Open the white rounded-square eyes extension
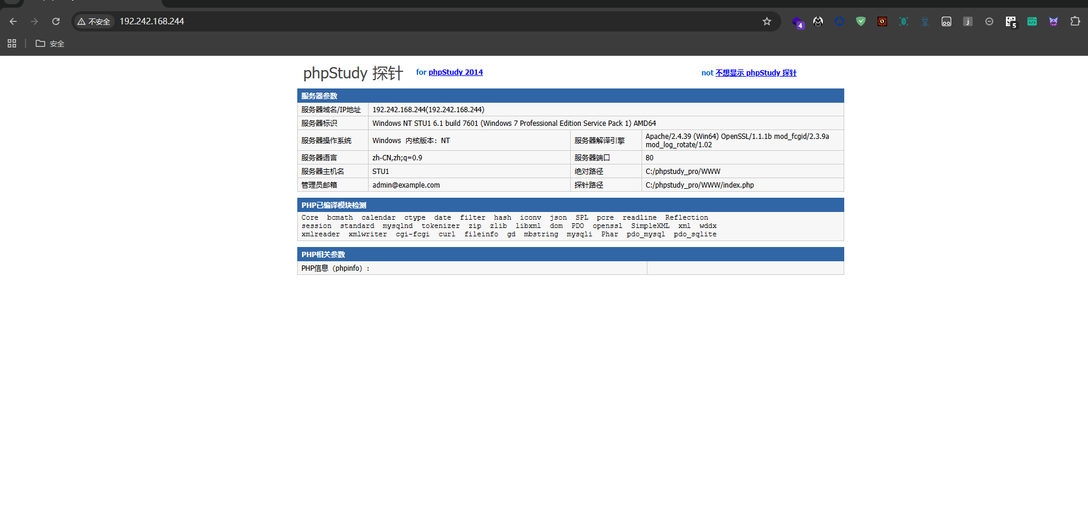Image resolution: width=1088 pixels, height=513 pixels. 947,21
